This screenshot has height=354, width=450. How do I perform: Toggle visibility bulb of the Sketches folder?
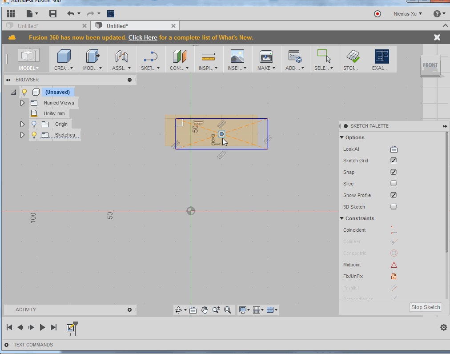tap(34, 135)
